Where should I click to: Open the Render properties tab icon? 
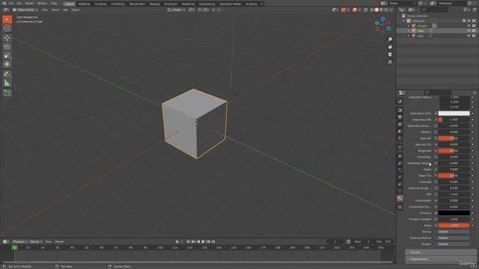pyautogui.click(x=400, y=111)
